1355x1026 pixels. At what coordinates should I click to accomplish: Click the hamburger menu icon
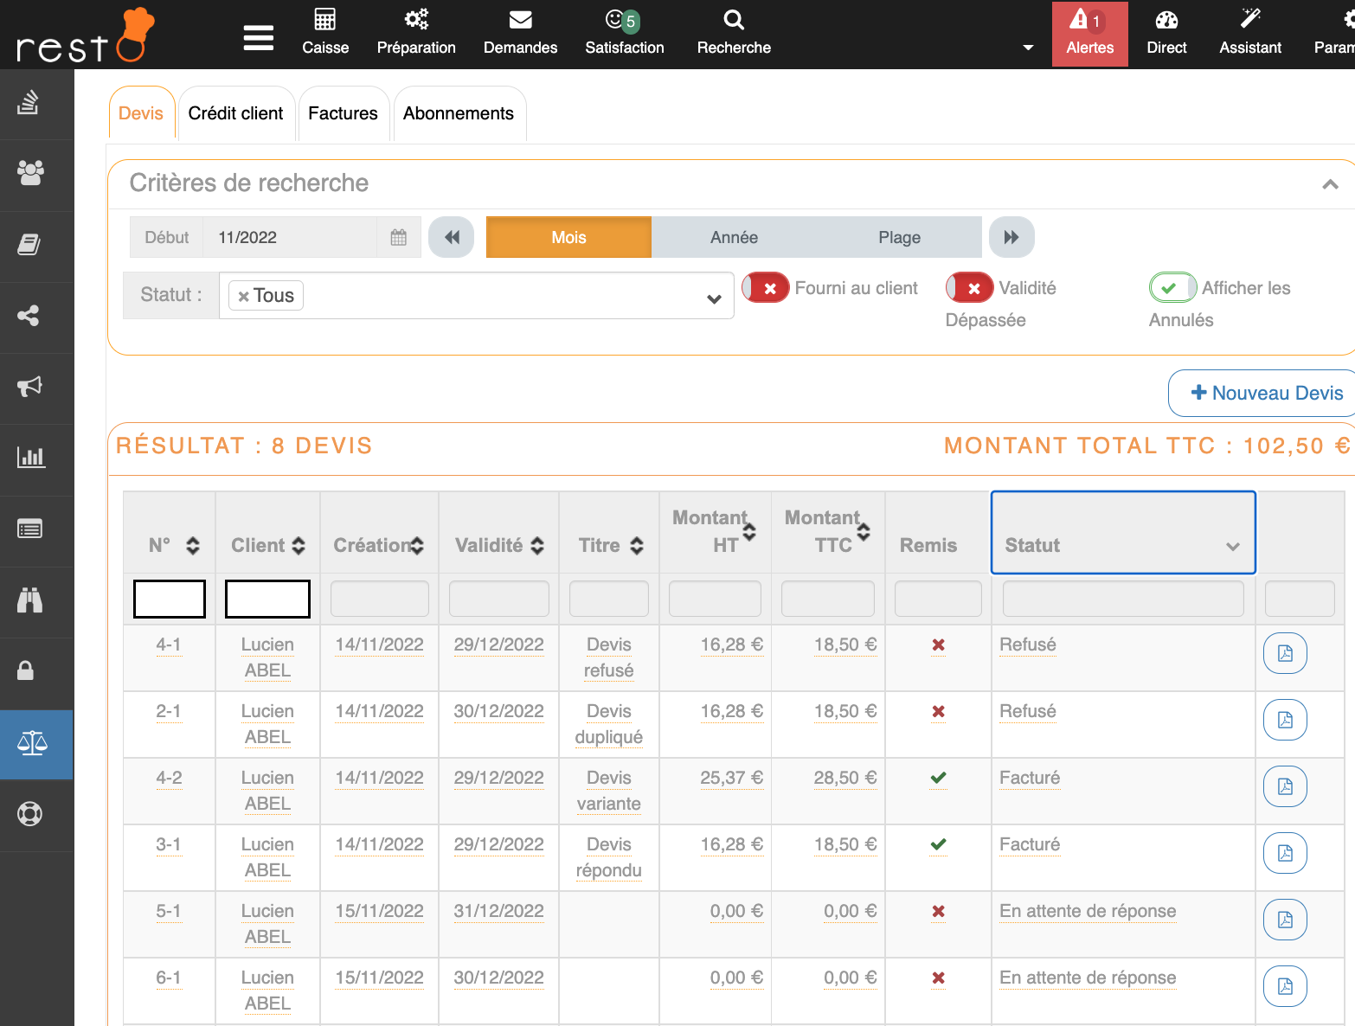259,38
